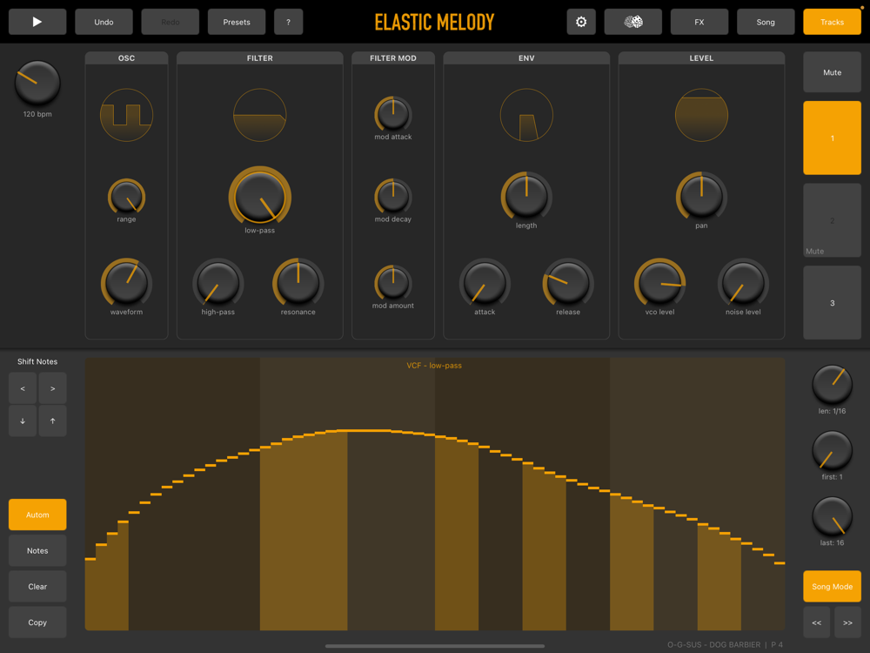Go to previous pattern with << button
Image resolution: width=870 pixels, height=653 pixels.
click(817, 622)
